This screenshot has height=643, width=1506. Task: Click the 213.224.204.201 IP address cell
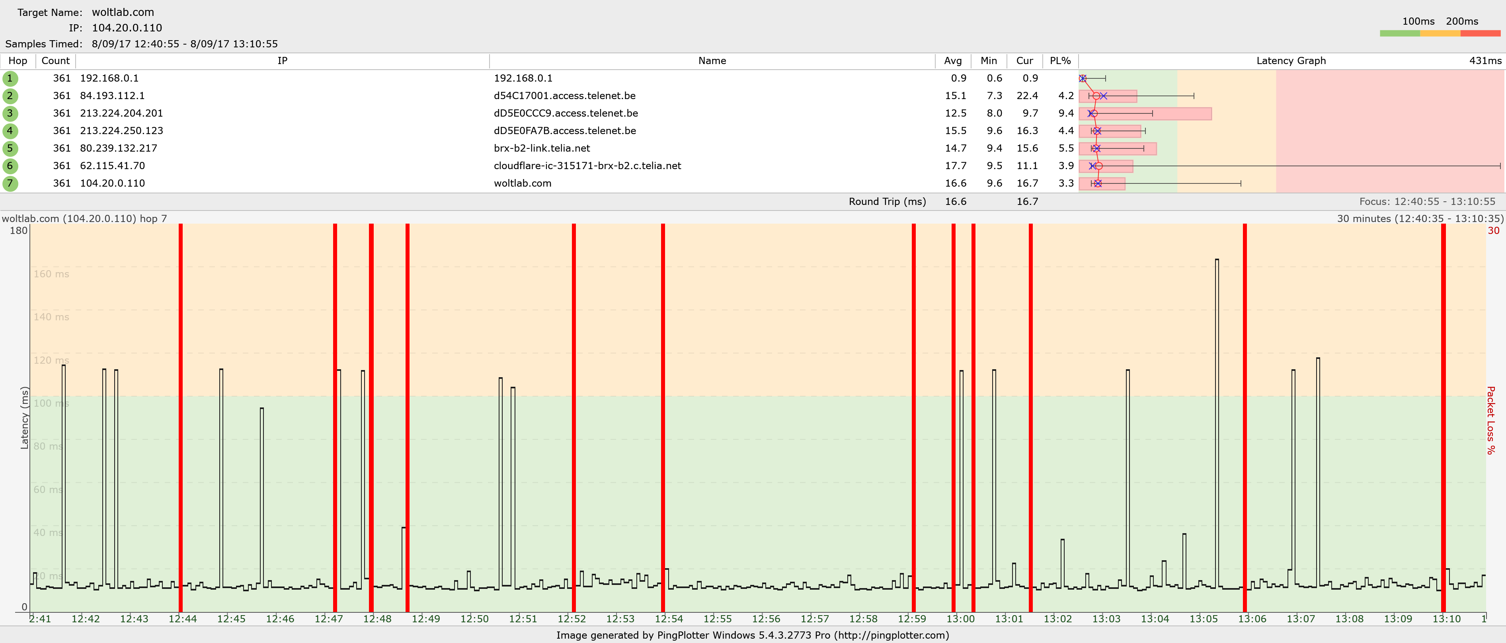pyautogui.click(x=121, y=113)
